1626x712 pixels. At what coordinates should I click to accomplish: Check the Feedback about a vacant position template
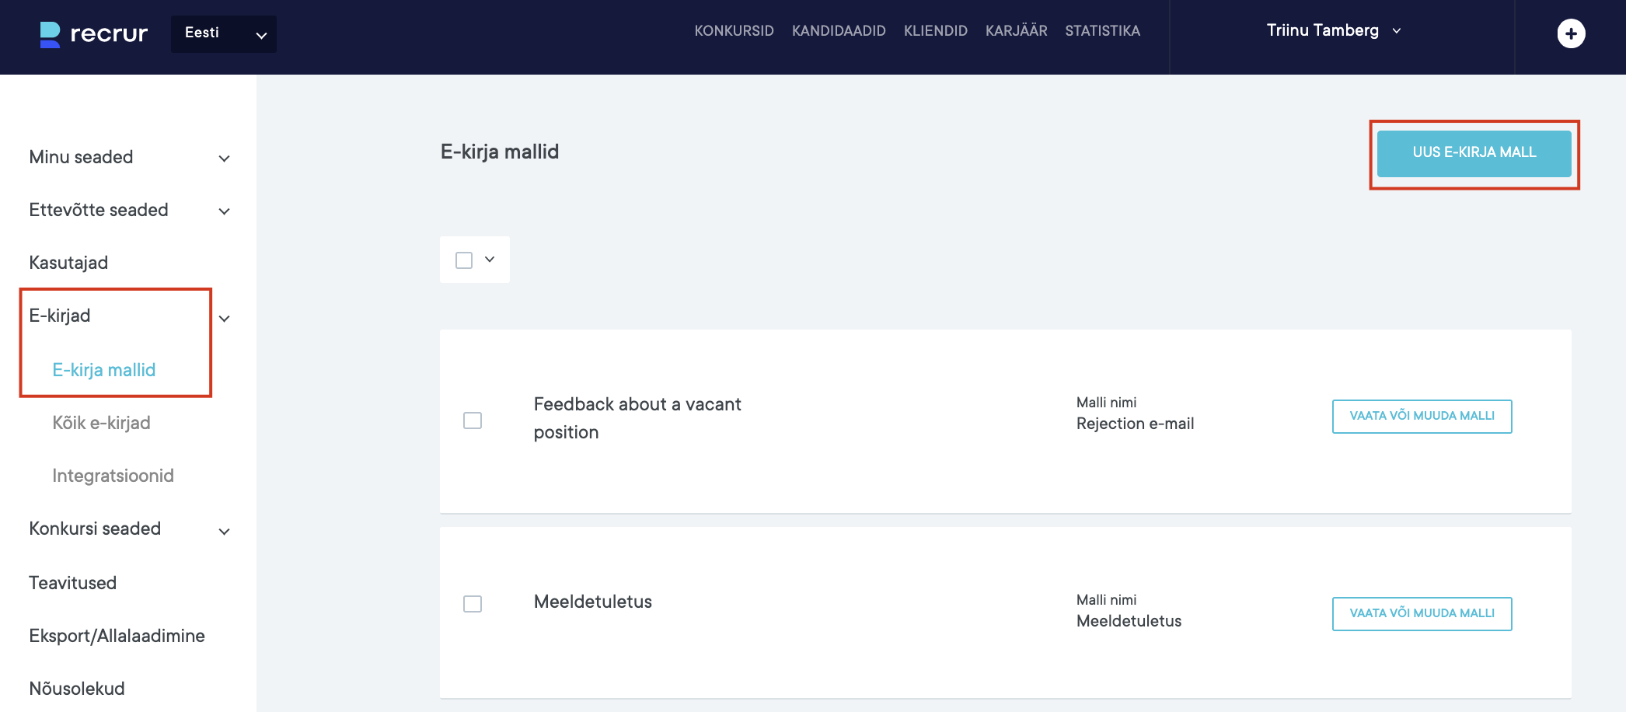click(473, 421)
